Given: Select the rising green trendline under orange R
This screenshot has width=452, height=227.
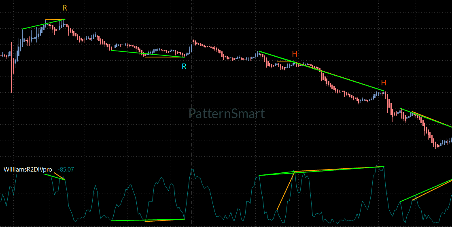Looking at the screenshot, I should (x=44, y=24).
